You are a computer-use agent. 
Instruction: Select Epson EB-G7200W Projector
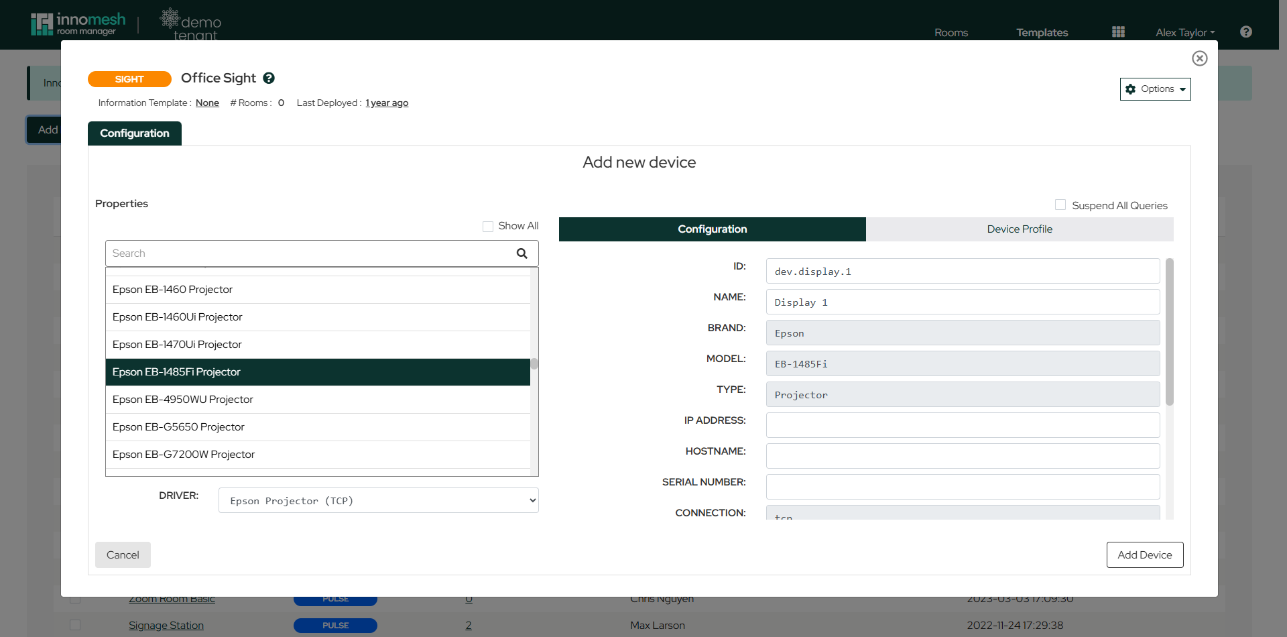pos(318,455)
